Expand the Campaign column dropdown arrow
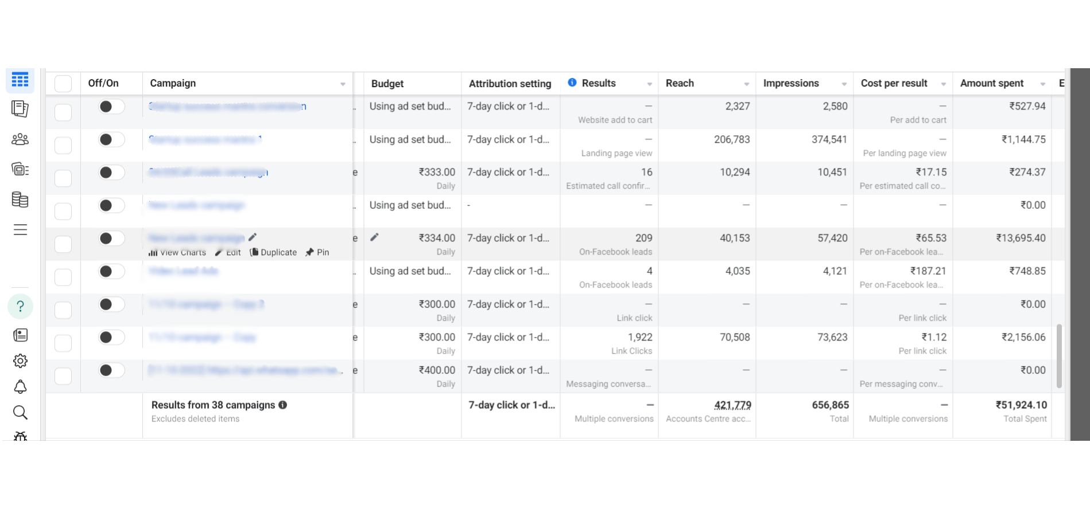 click(x=343, y=84)
